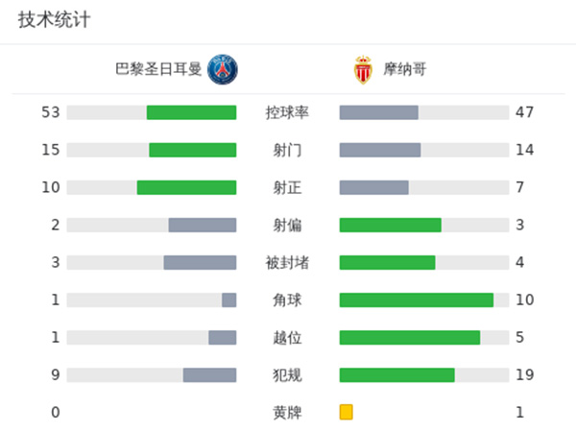The image size is (576, 432).
Task: Click Monaco's fouls value 19
Action: point(524,374)
